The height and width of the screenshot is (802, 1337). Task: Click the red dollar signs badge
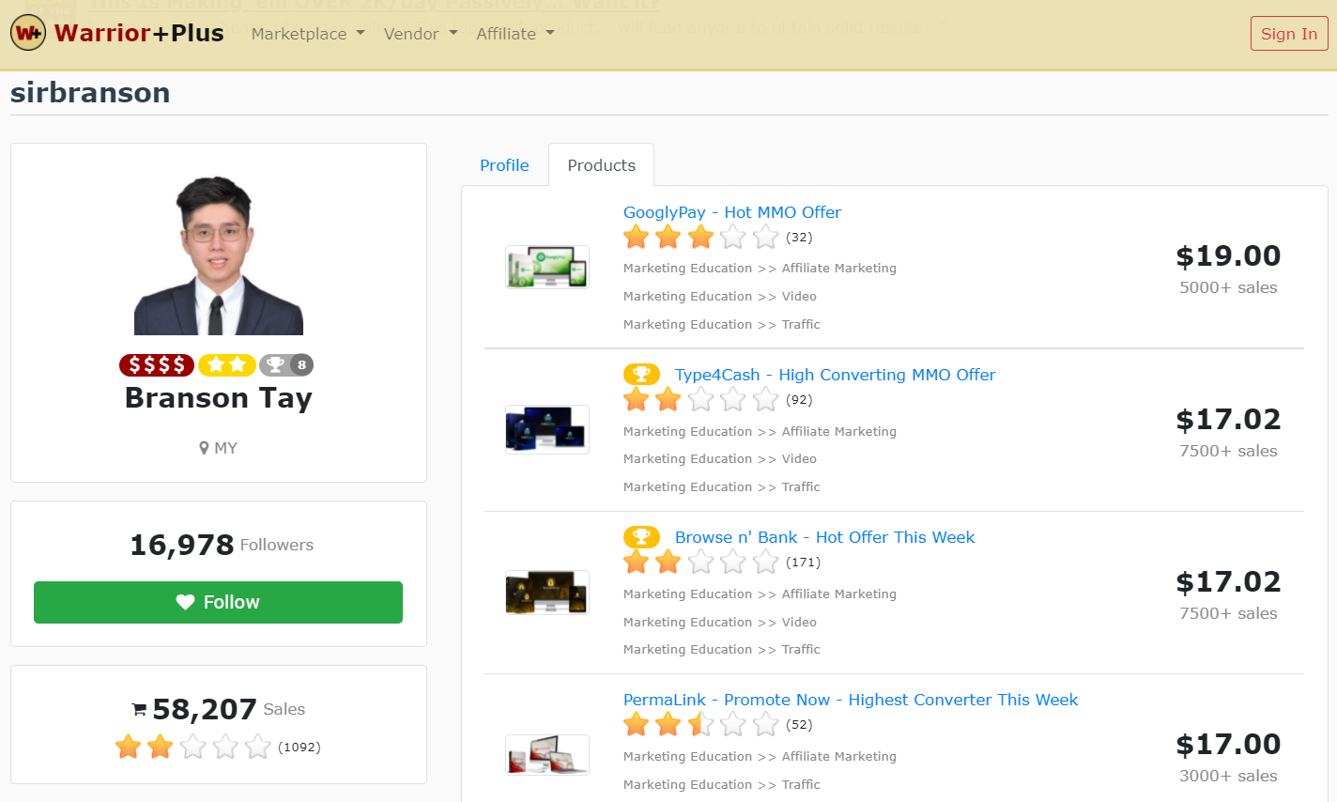(157, 364)
